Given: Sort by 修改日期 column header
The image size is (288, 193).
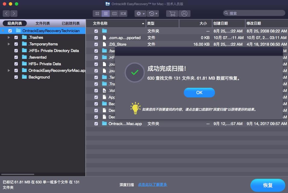Looking at the screenshot, I should coord(267,23).
